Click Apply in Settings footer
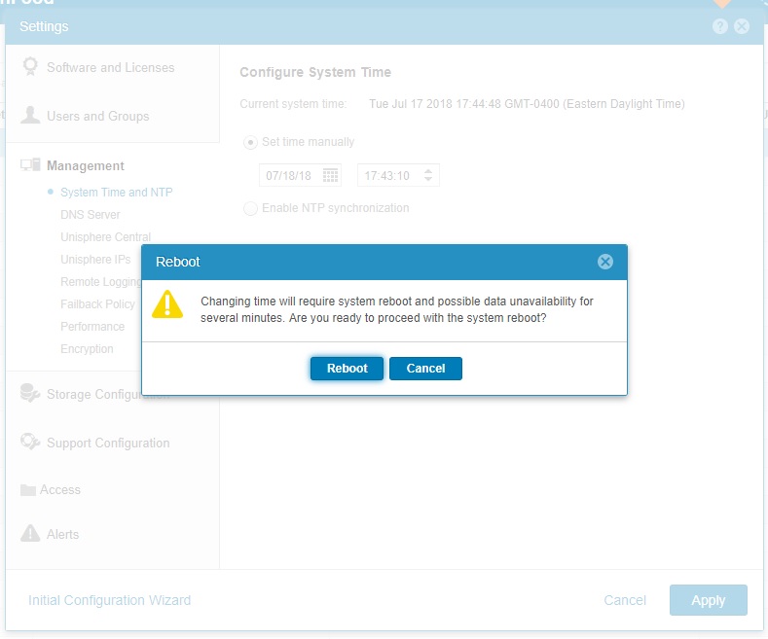This screenshot has height=639, width=768. tap(709, 600)
